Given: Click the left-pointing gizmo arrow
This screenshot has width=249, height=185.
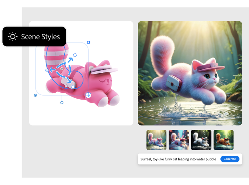Looking at the screenshot, I should click(52, 69).
